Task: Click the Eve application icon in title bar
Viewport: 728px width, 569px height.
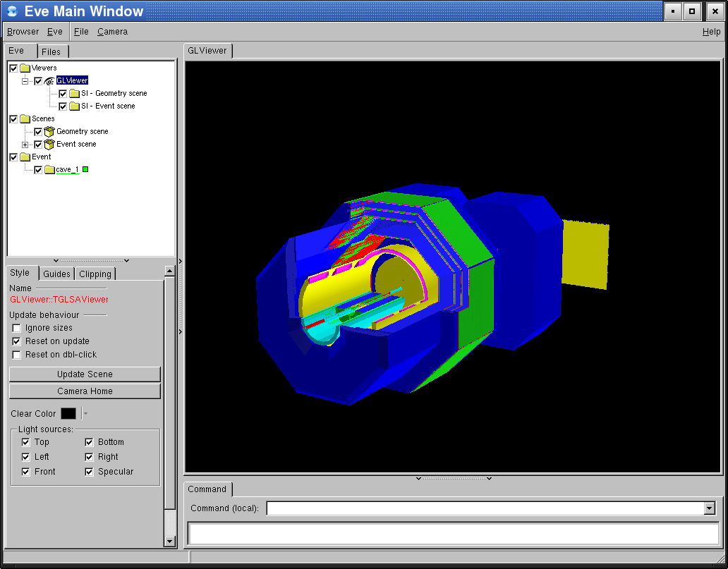Action: pyautogui.click(x=12, y=11)
